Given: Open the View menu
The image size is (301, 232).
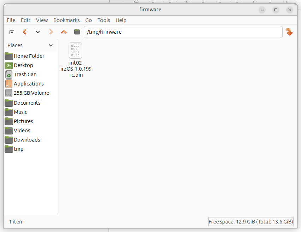Looking at the screenshot, I should pos(42,20).
